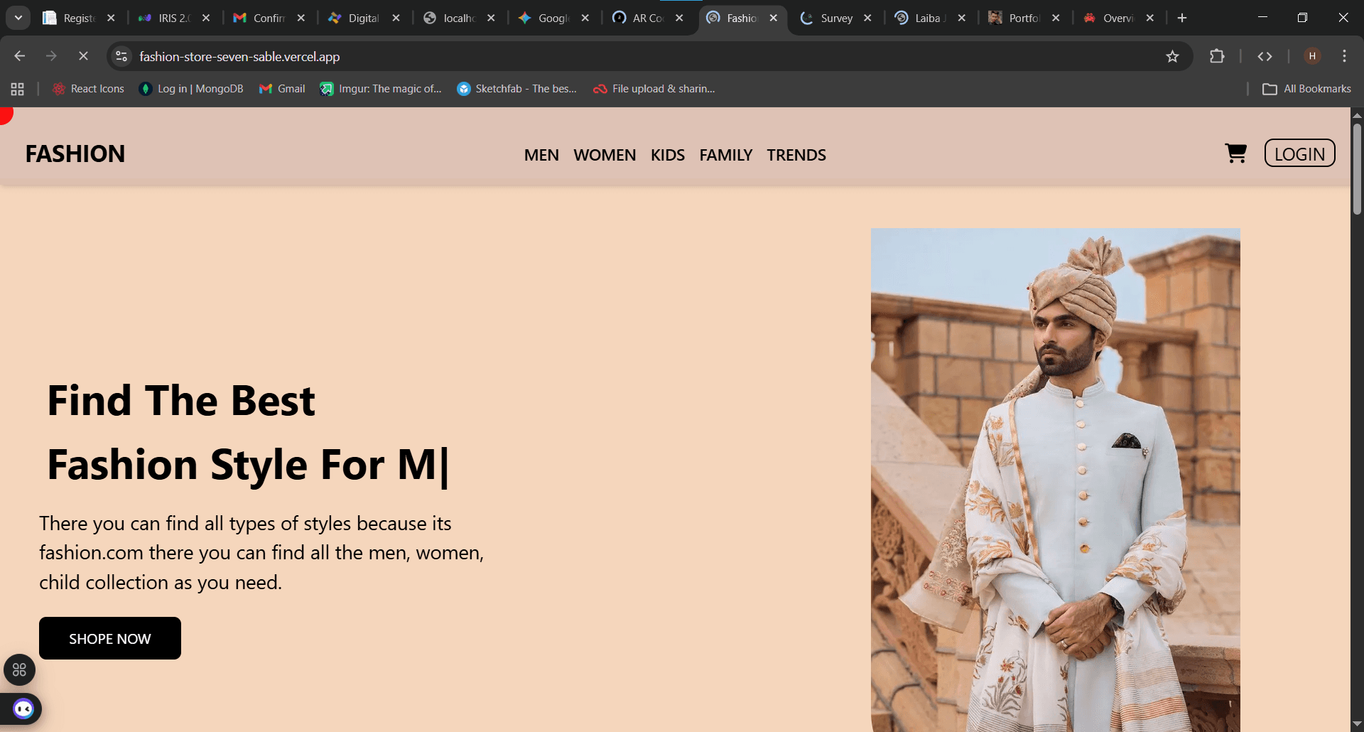Image resolution: width=1364 pixels, height=732 pixels.
Task: Bookmark this page with the star icon
Action: (1172, 56)
